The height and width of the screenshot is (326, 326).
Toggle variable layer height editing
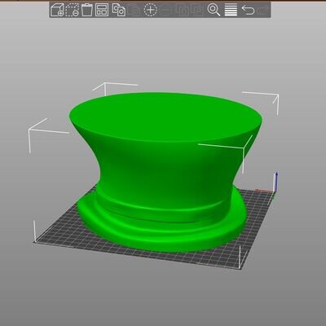[x=231, y=10]
